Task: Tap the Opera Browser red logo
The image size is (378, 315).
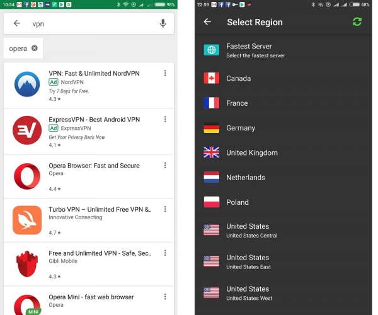Action: pyautogui.click(x=26, y=176)
